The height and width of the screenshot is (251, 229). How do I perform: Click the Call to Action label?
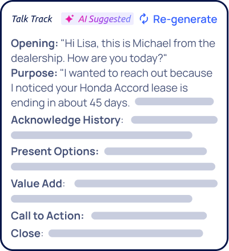tap(47, 216)
